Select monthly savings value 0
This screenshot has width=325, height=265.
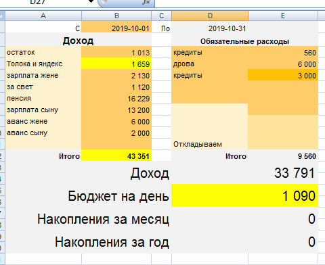(311, 218)
